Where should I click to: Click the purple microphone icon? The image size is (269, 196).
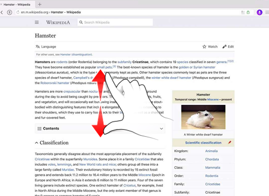(x=259, y=12)
